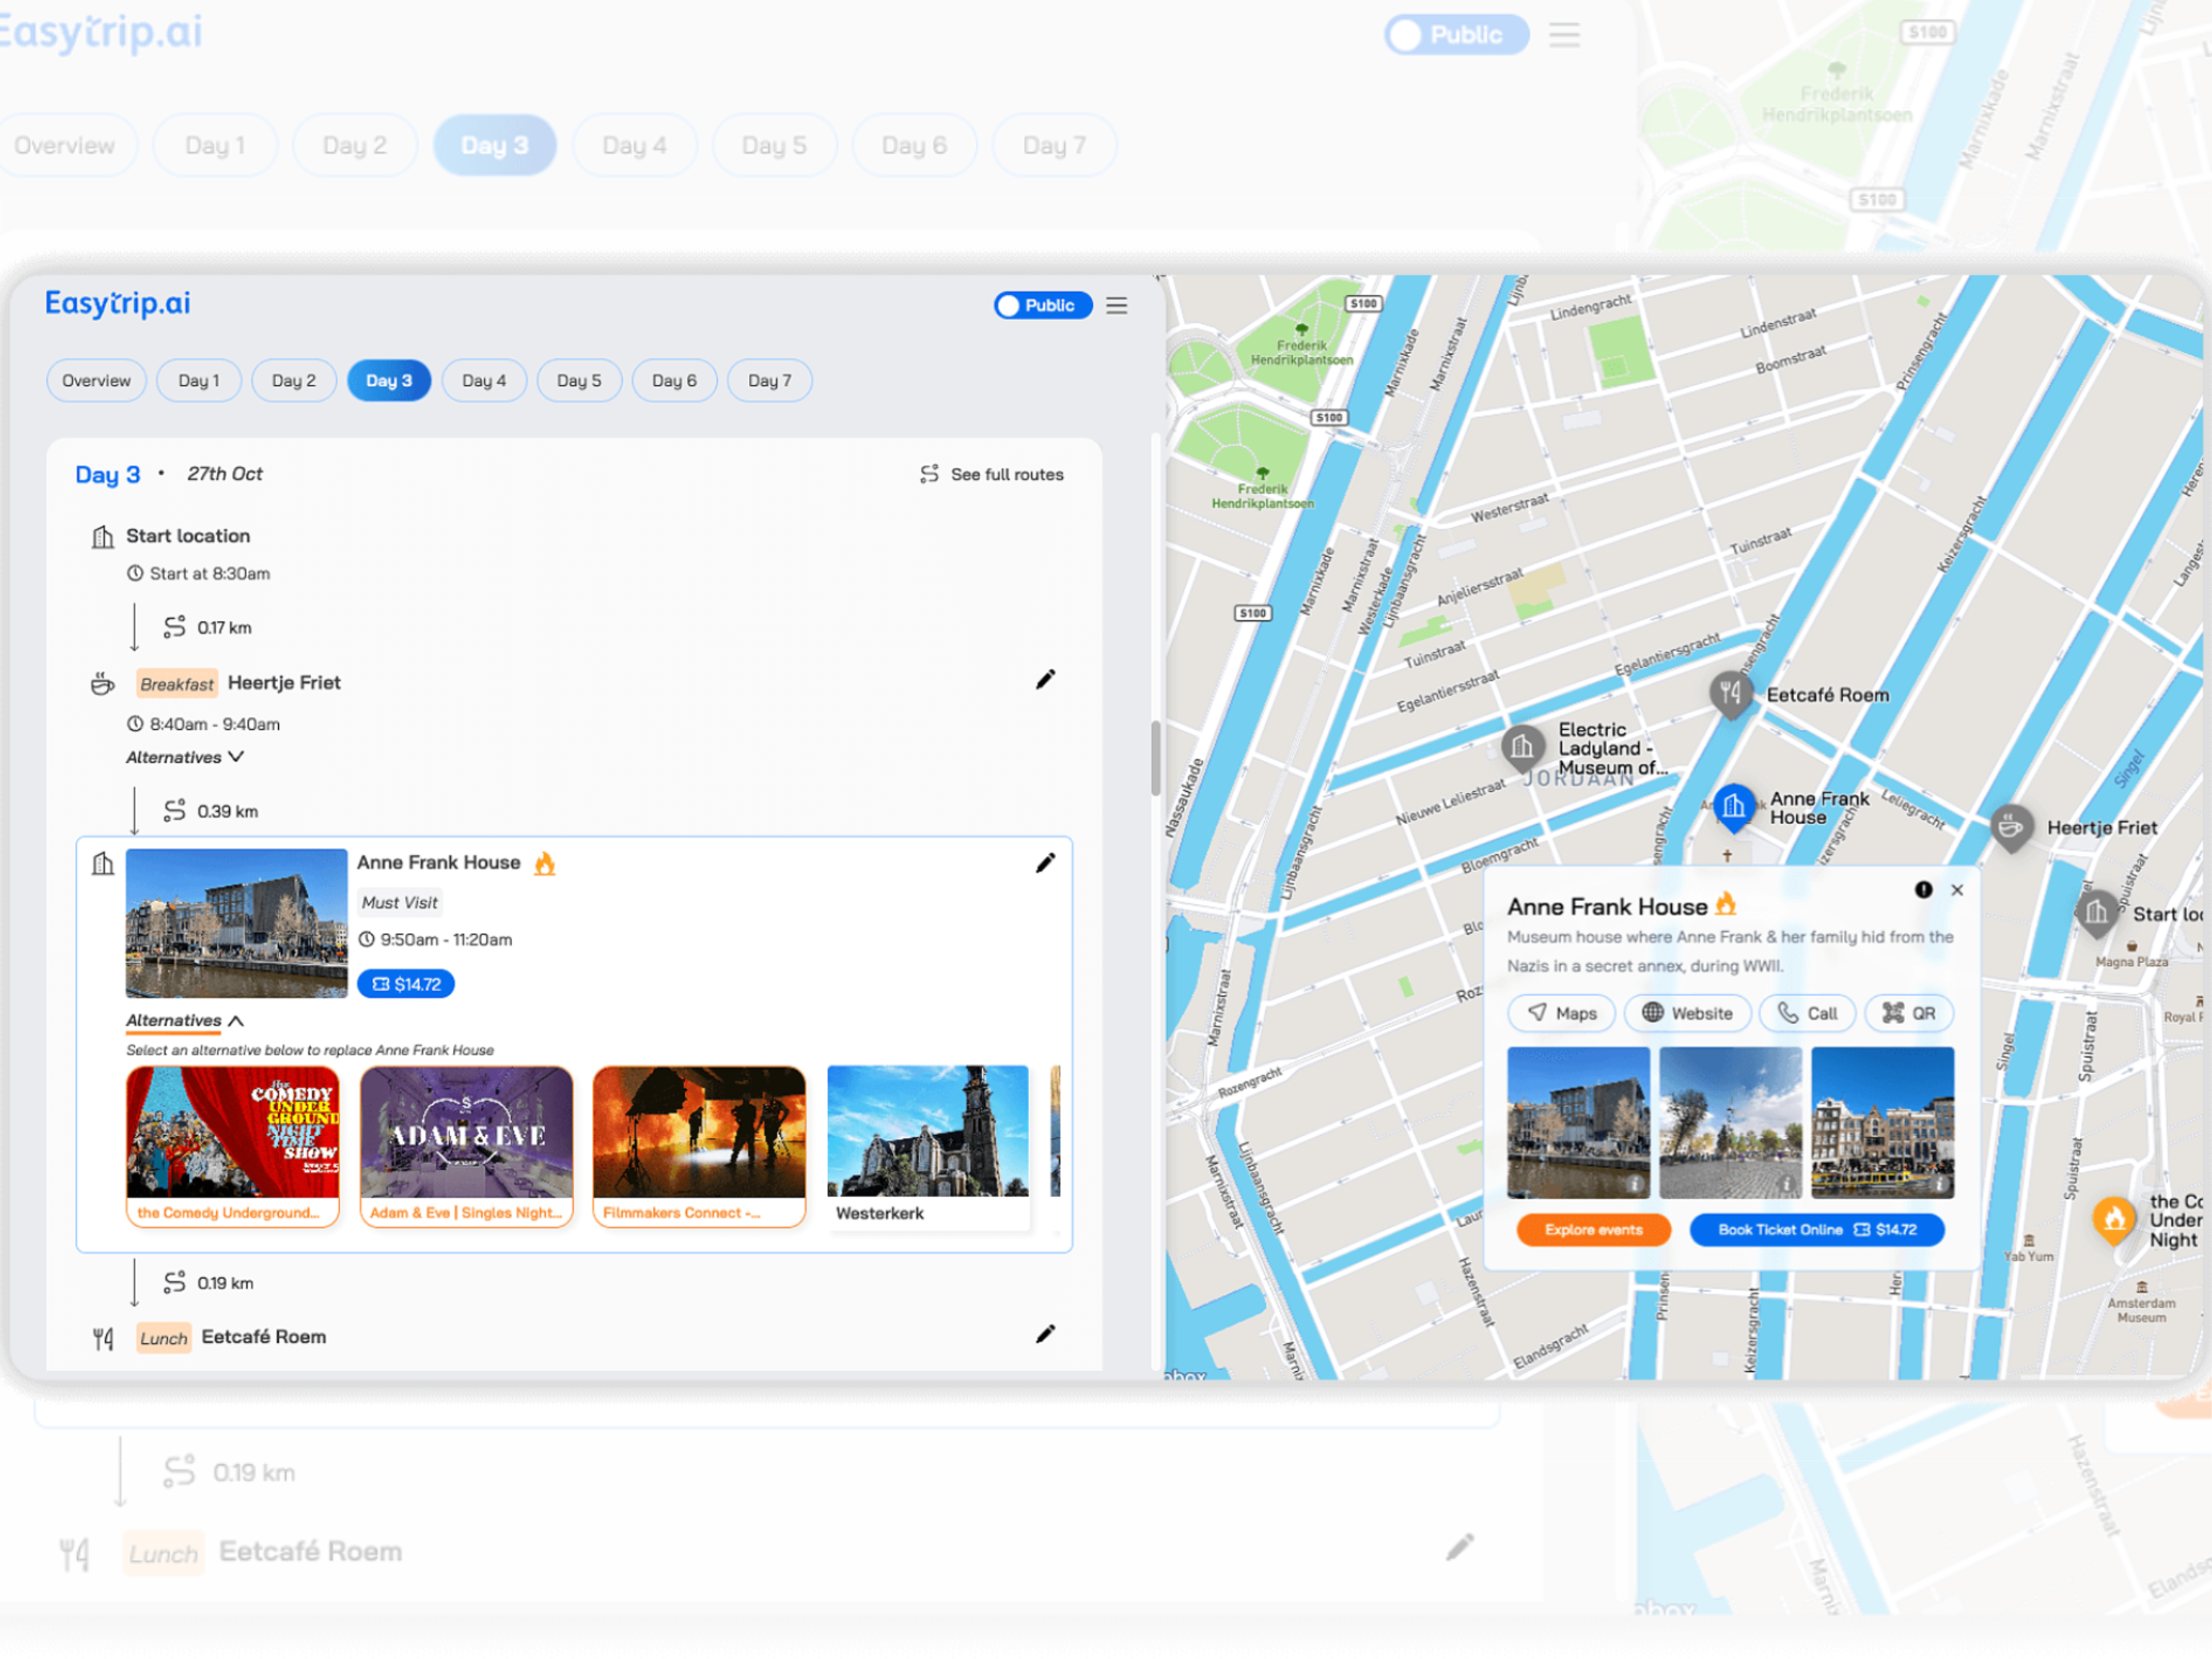Open Maps from the Anne Frank popup
This screenshot has width=2212, height=1659.
click(1561, 1013)
